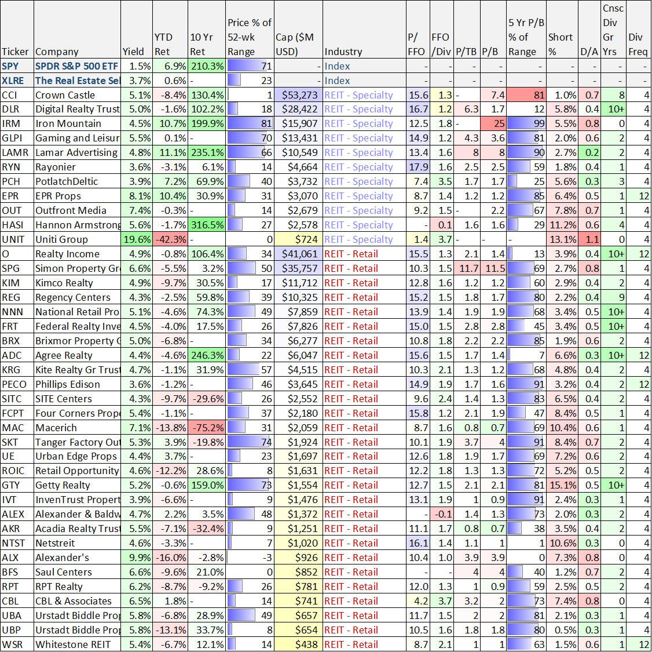
Task: Click the -75.2% 10 Yr return cell
Action: point(207,428)
